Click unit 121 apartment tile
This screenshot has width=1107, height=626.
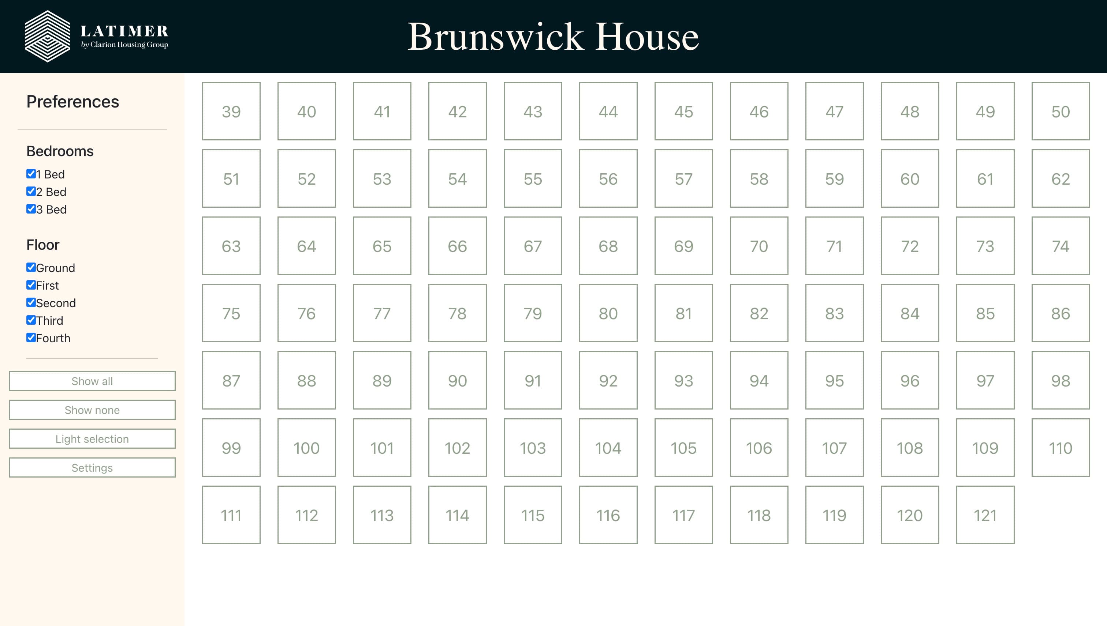click(x=985, y=516)
